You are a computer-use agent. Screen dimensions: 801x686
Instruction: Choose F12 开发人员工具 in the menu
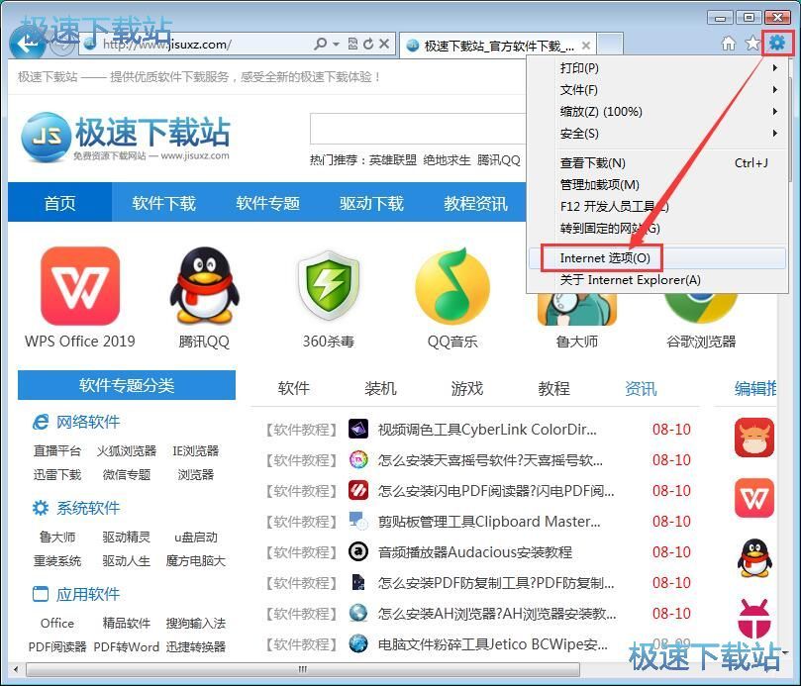tap(657, 206)
